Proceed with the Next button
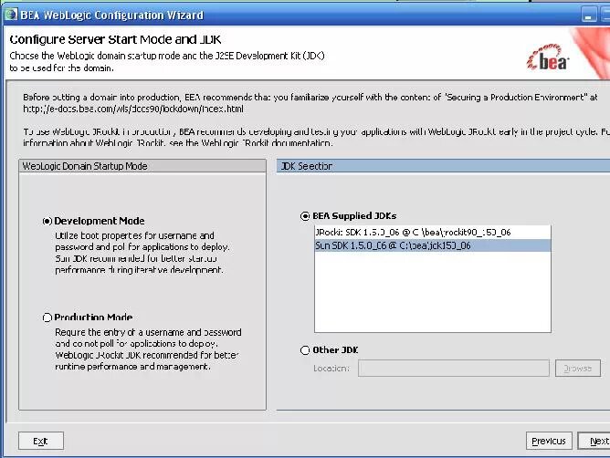This screenshot has width=610, height=458. pyautogui.click(x=594, y=441)
